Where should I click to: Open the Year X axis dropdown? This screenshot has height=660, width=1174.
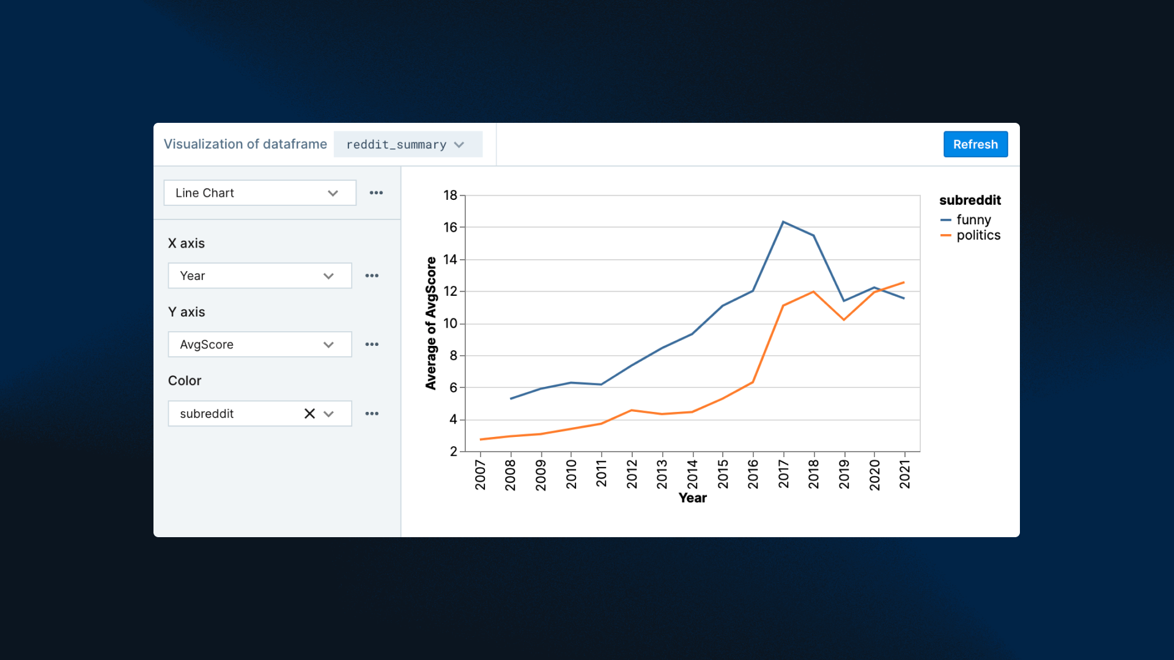[260, 276]
